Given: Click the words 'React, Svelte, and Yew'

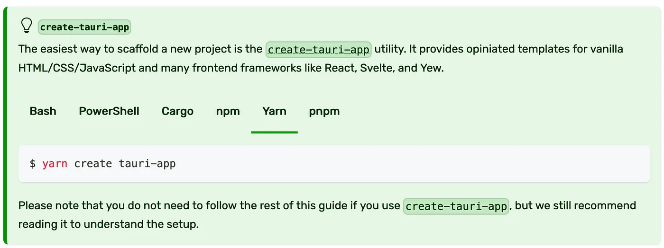Looking at the screenshot, I should coord(384,68).
